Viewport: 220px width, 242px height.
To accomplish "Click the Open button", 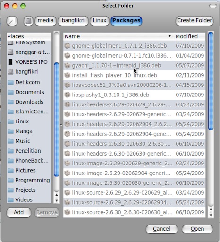I will click(x=197, y=229).
